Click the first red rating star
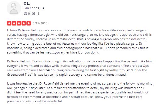 [x=9, y=23]
